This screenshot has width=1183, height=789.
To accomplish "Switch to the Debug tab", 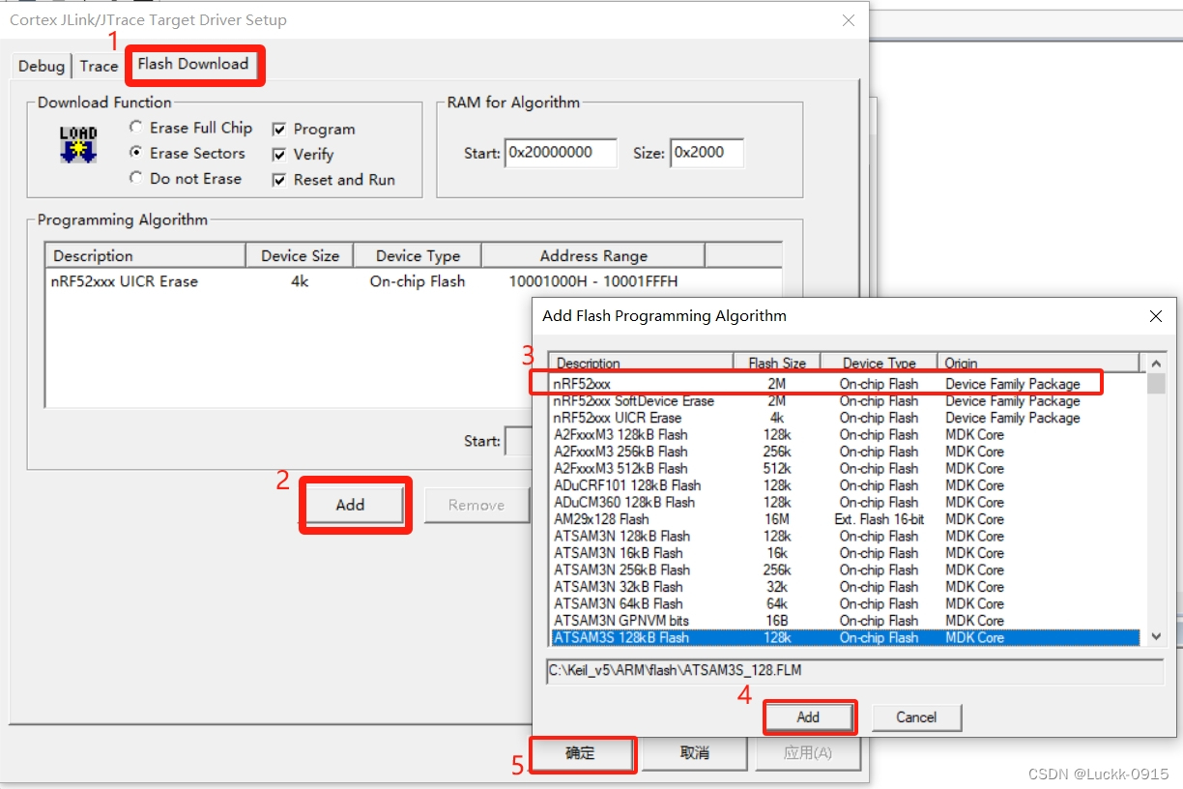I will (x=42, y=66).
